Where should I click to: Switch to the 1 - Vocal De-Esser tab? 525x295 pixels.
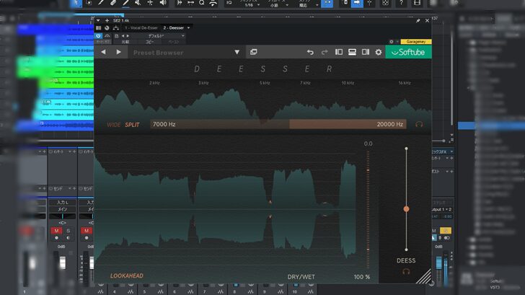141,28
